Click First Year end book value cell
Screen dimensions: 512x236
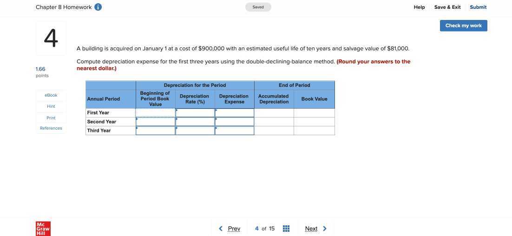(x=314, y=112)
